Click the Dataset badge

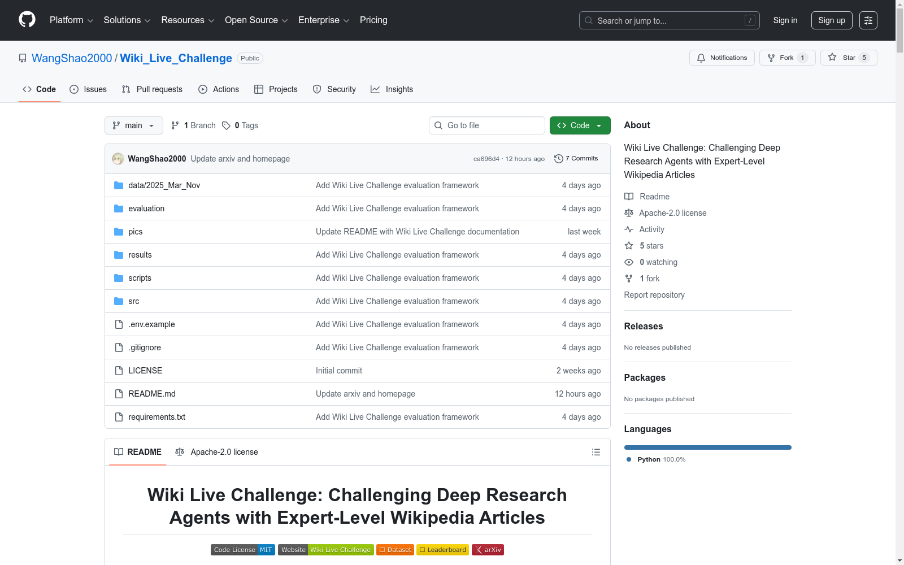pos(395,550)
